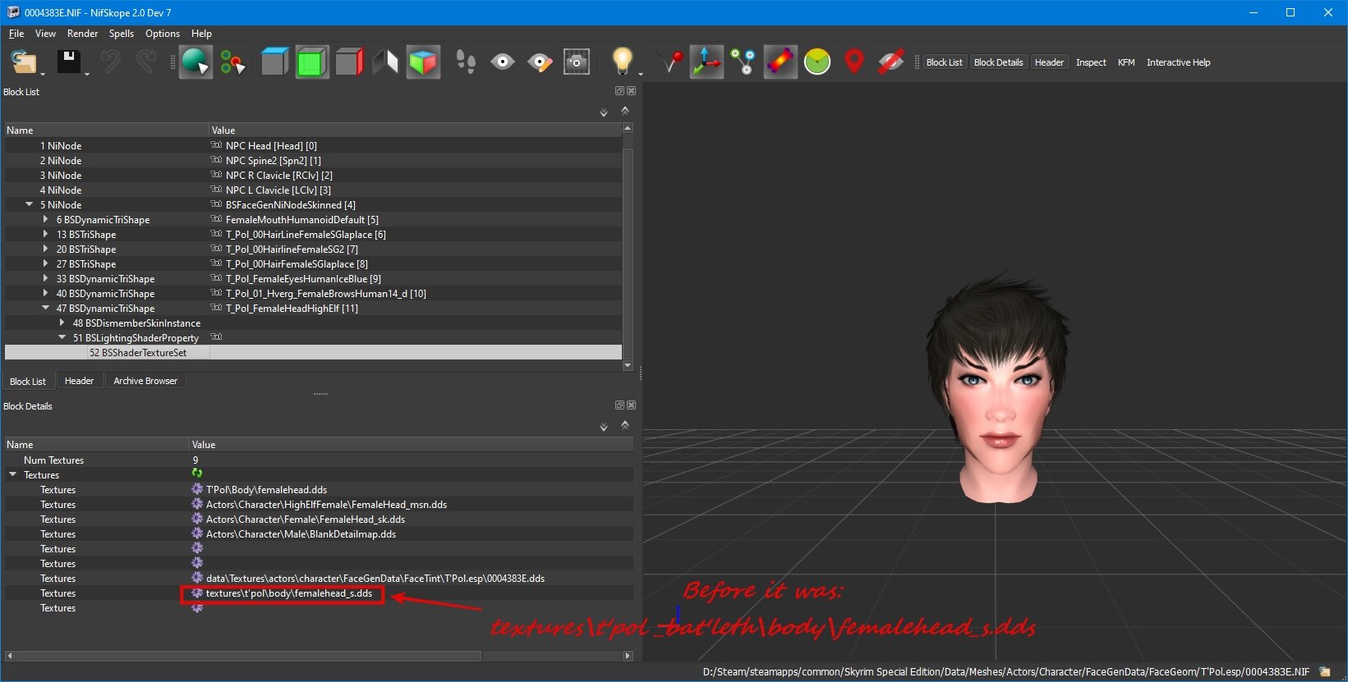
Task: Click the green circle gauge icon
Action: pyautogui.click(x=817, y=62)
